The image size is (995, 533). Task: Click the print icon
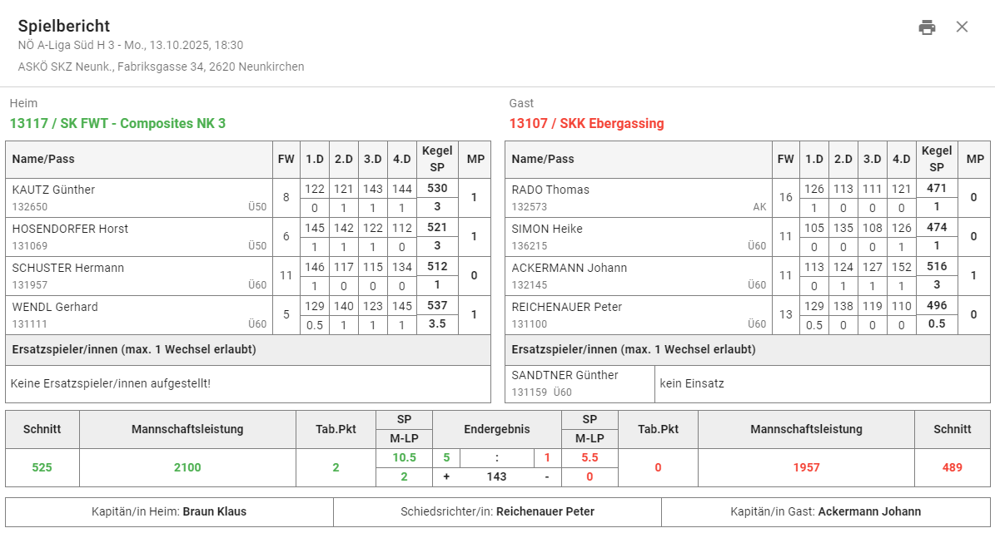(927, 27)
